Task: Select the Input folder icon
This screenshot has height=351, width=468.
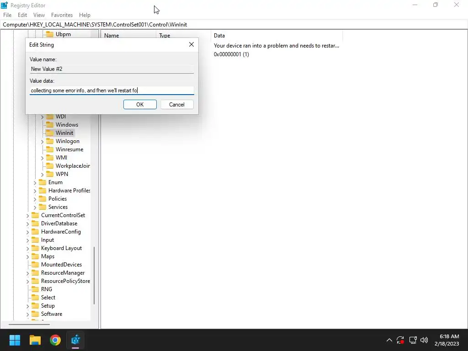Action: pyautogui.click(x=35, y=239)
